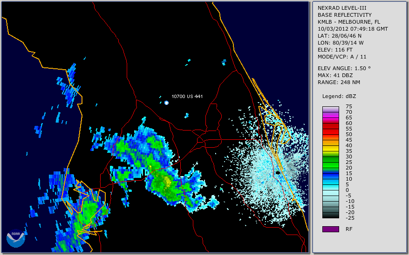Screen dimensions: 409x255
Task: Click the 'LON: 80/39/14 W' text
Action: pyautogui.click(x=341, y=43)
